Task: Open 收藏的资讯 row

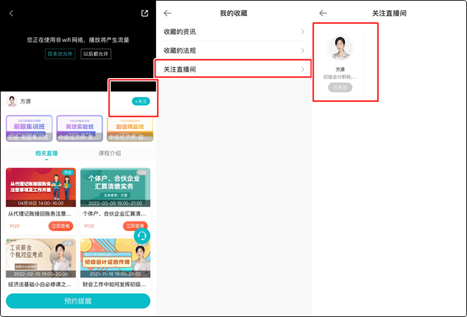Action: tap(233, 32)
